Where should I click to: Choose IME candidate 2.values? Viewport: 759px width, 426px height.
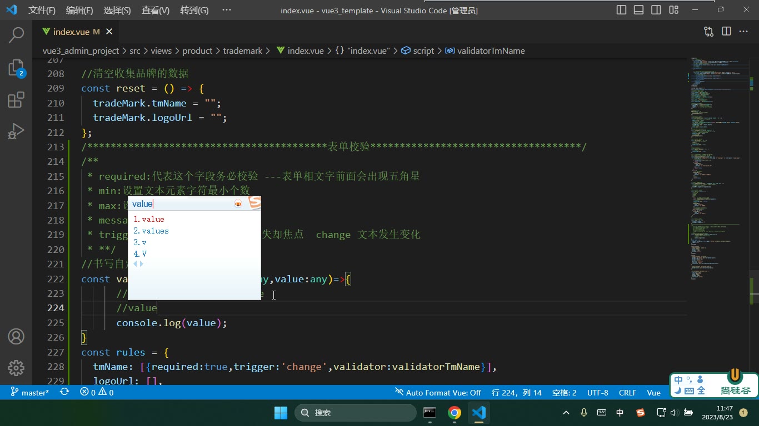pos(151,231)
